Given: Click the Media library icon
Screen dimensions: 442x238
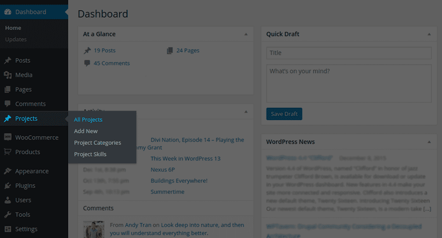Looking at the screenshot, I should [x=8, y=75].
